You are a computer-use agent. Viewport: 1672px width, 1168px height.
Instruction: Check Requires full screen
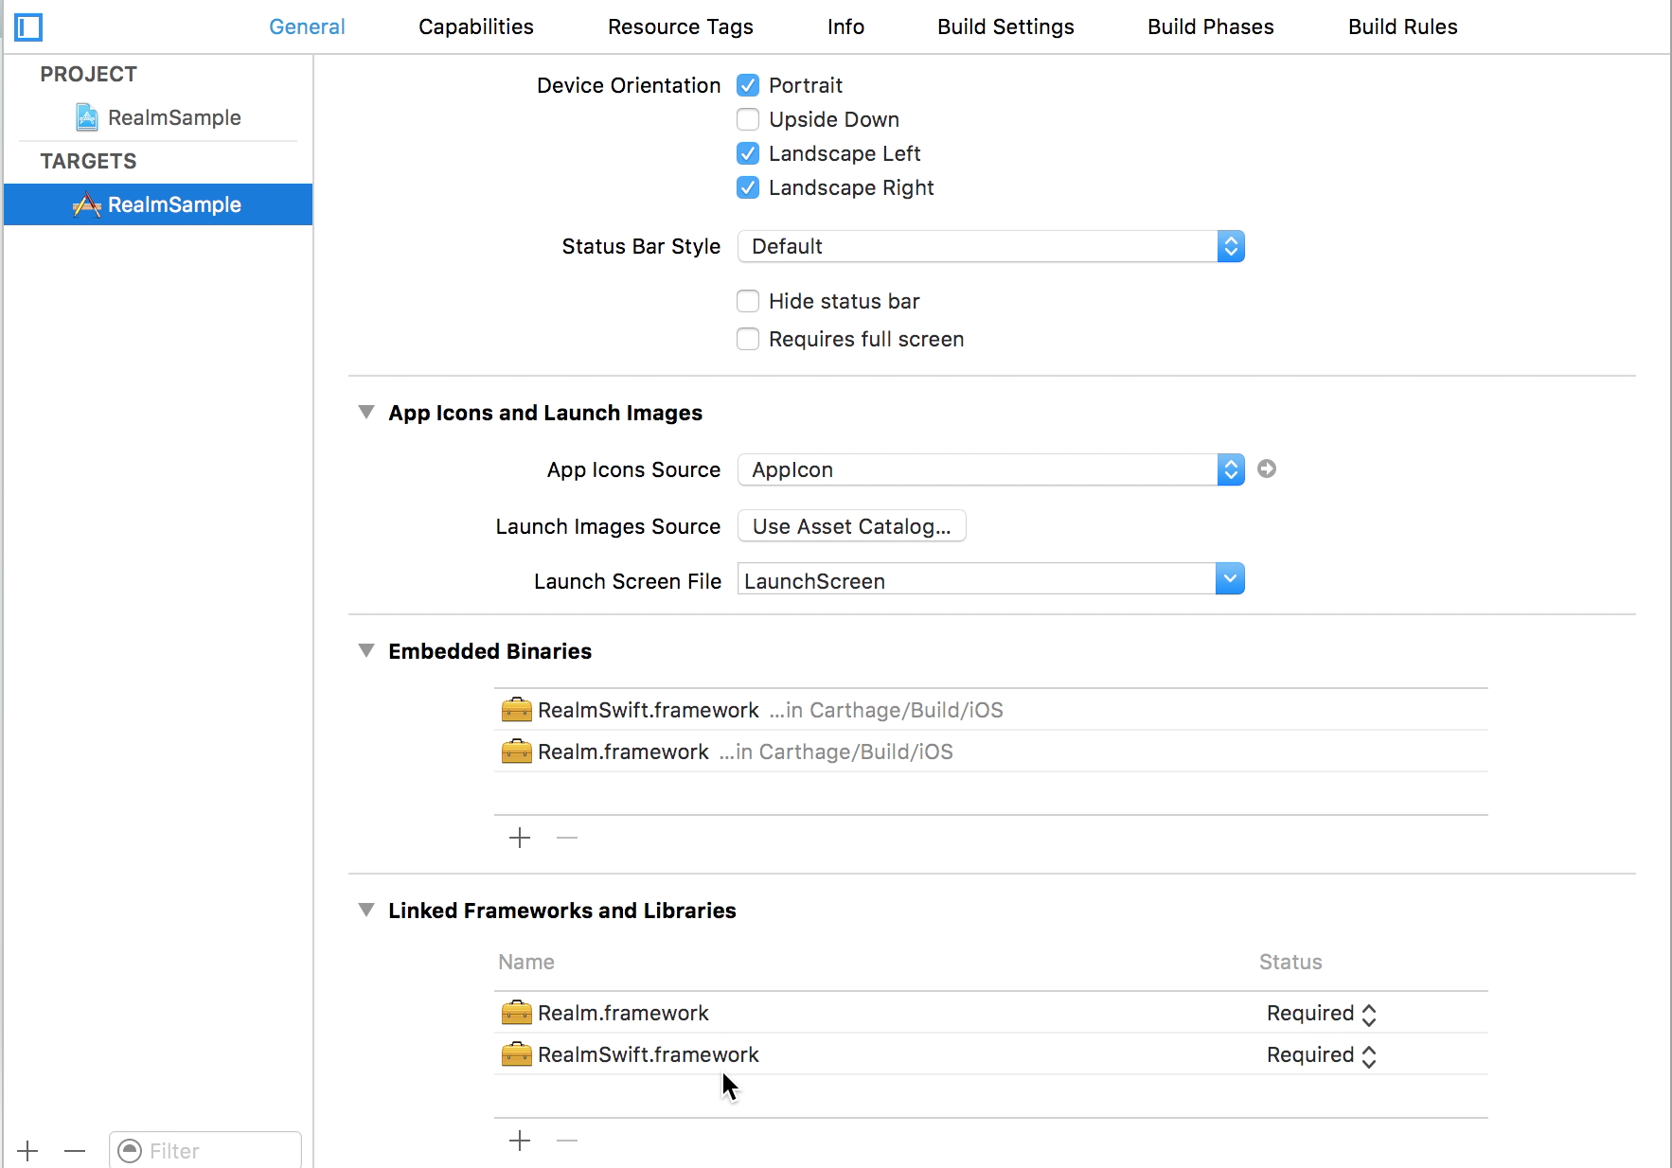pyautogui.click(x=748, y=339)
